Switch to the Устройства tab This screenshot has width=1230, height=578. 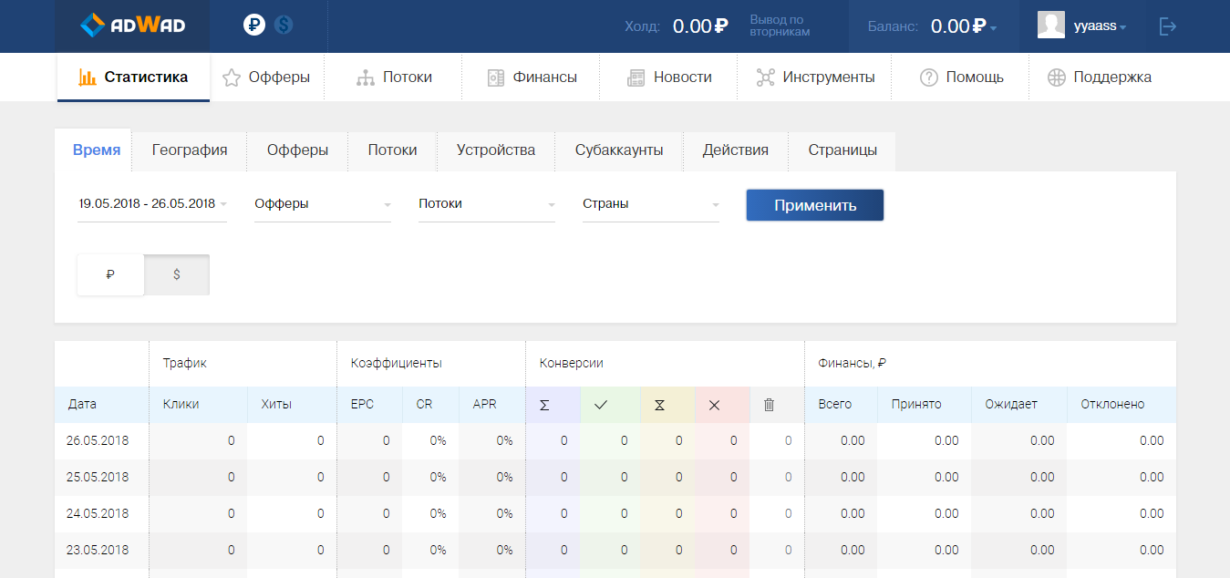(496, 150)
